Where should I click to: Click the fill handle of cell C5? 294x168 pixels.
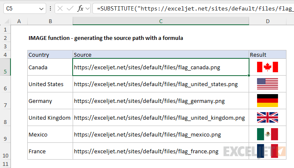coord(249,75)
